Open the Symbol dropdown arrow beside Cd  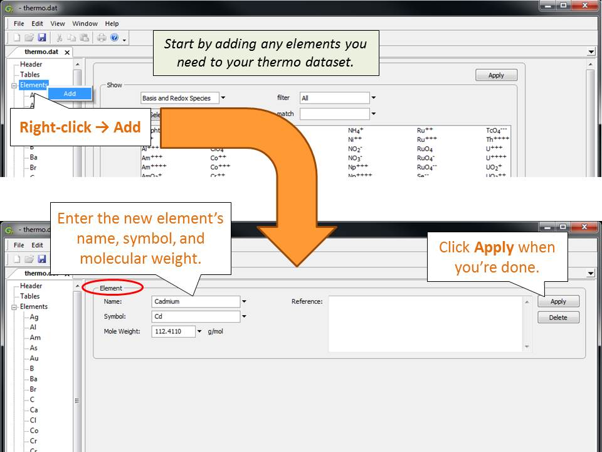tap(244, 316)
